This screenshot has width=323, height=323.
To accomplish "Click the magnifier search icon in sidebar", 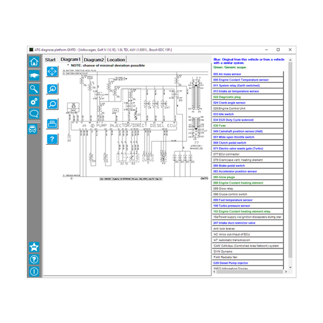I will click(34, 89).
